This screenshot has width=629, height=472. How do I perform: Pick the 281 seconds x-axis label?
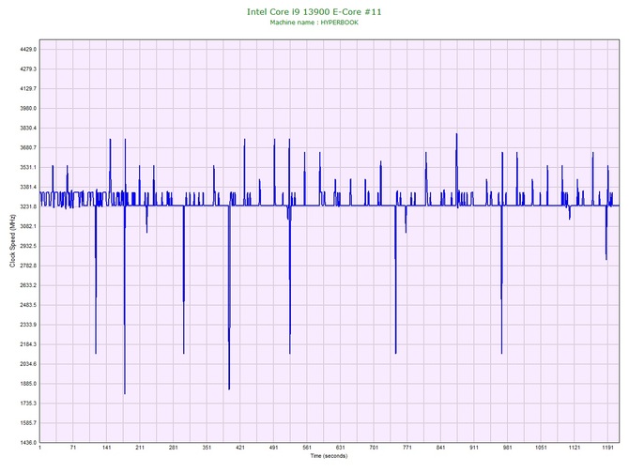pos(174,448)
